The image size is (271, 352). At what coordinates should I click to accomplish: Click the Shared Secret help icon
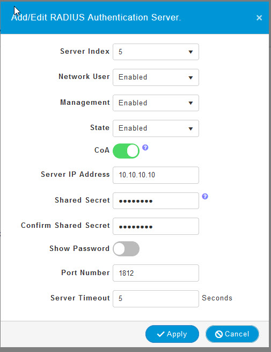click(205, 197)
